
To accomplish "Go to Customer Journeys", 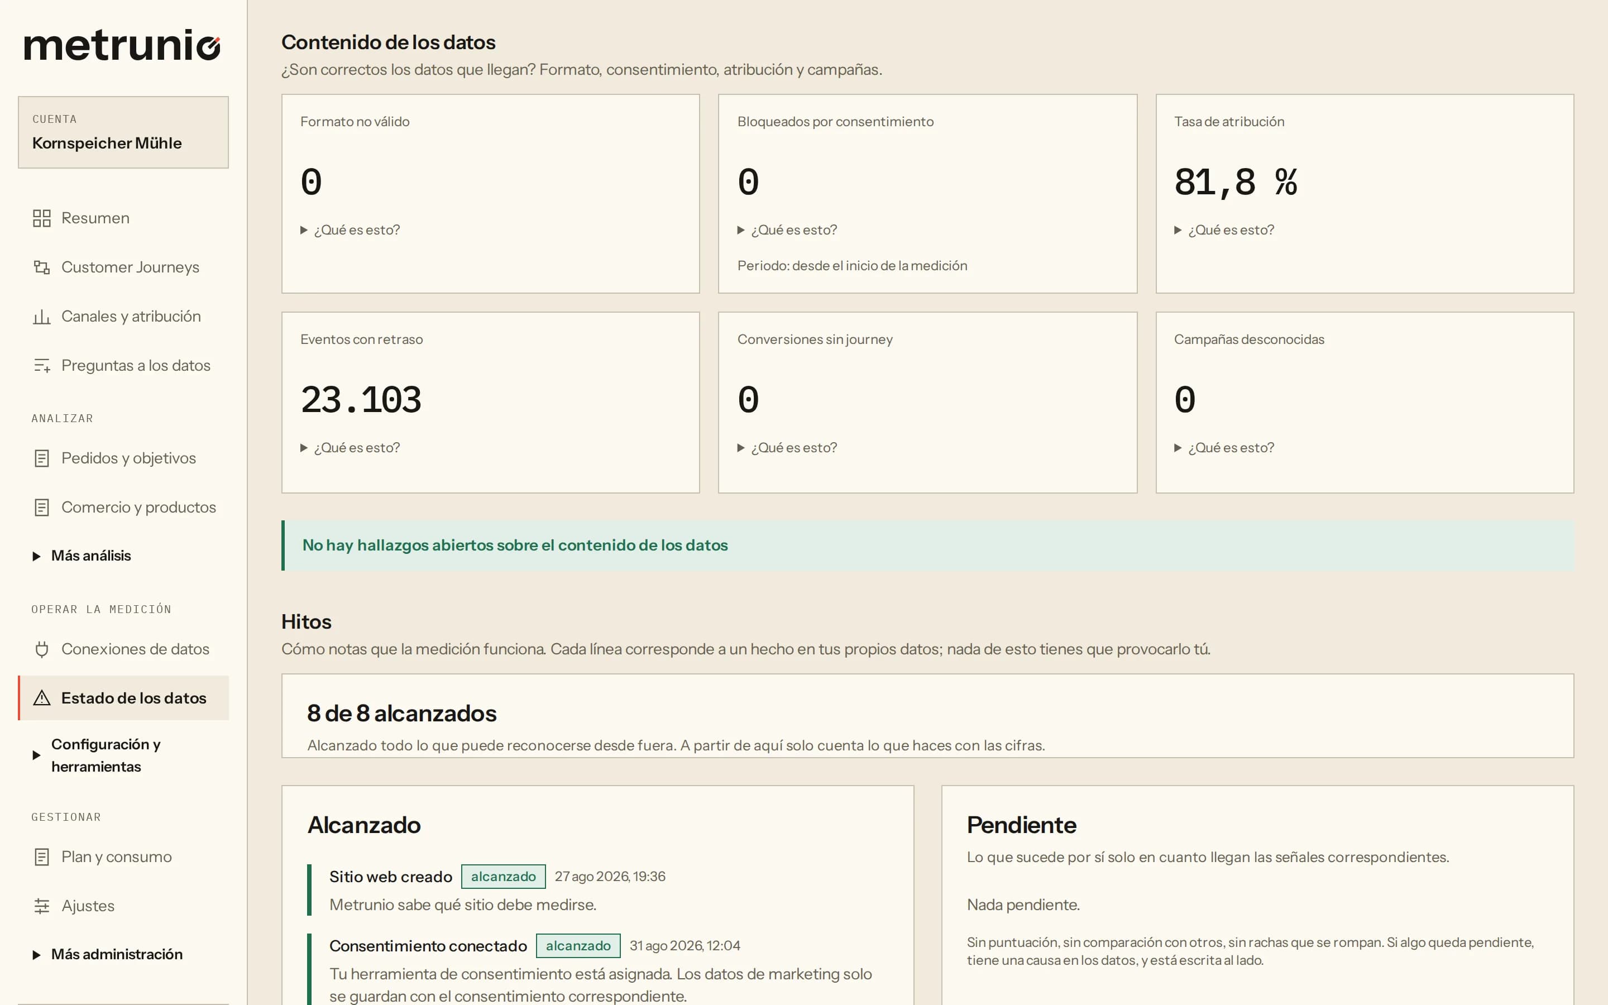I will [123, 267].
